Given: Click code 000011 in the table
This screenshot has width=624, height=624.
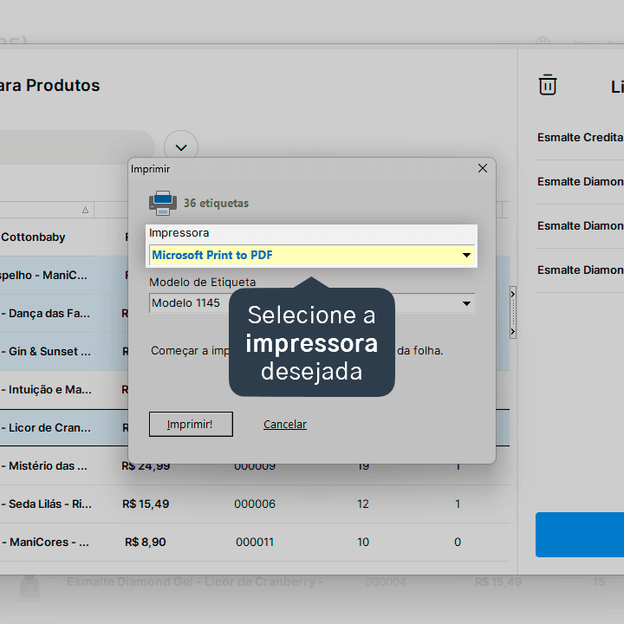Looking at the screenshot, I should tap(255, 543).
